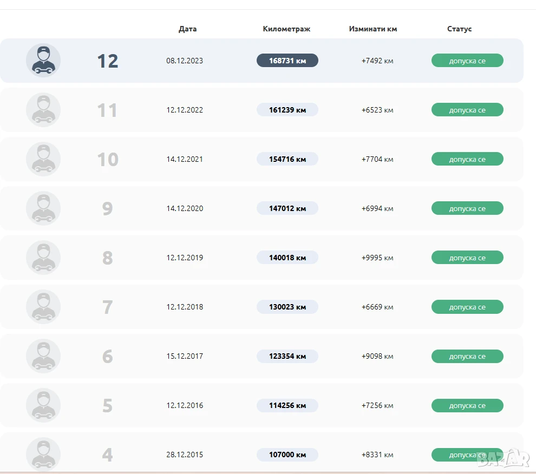536x474 pixels.
Task: Select the mechanic avatar in row 6
Action: click(43, 356)
